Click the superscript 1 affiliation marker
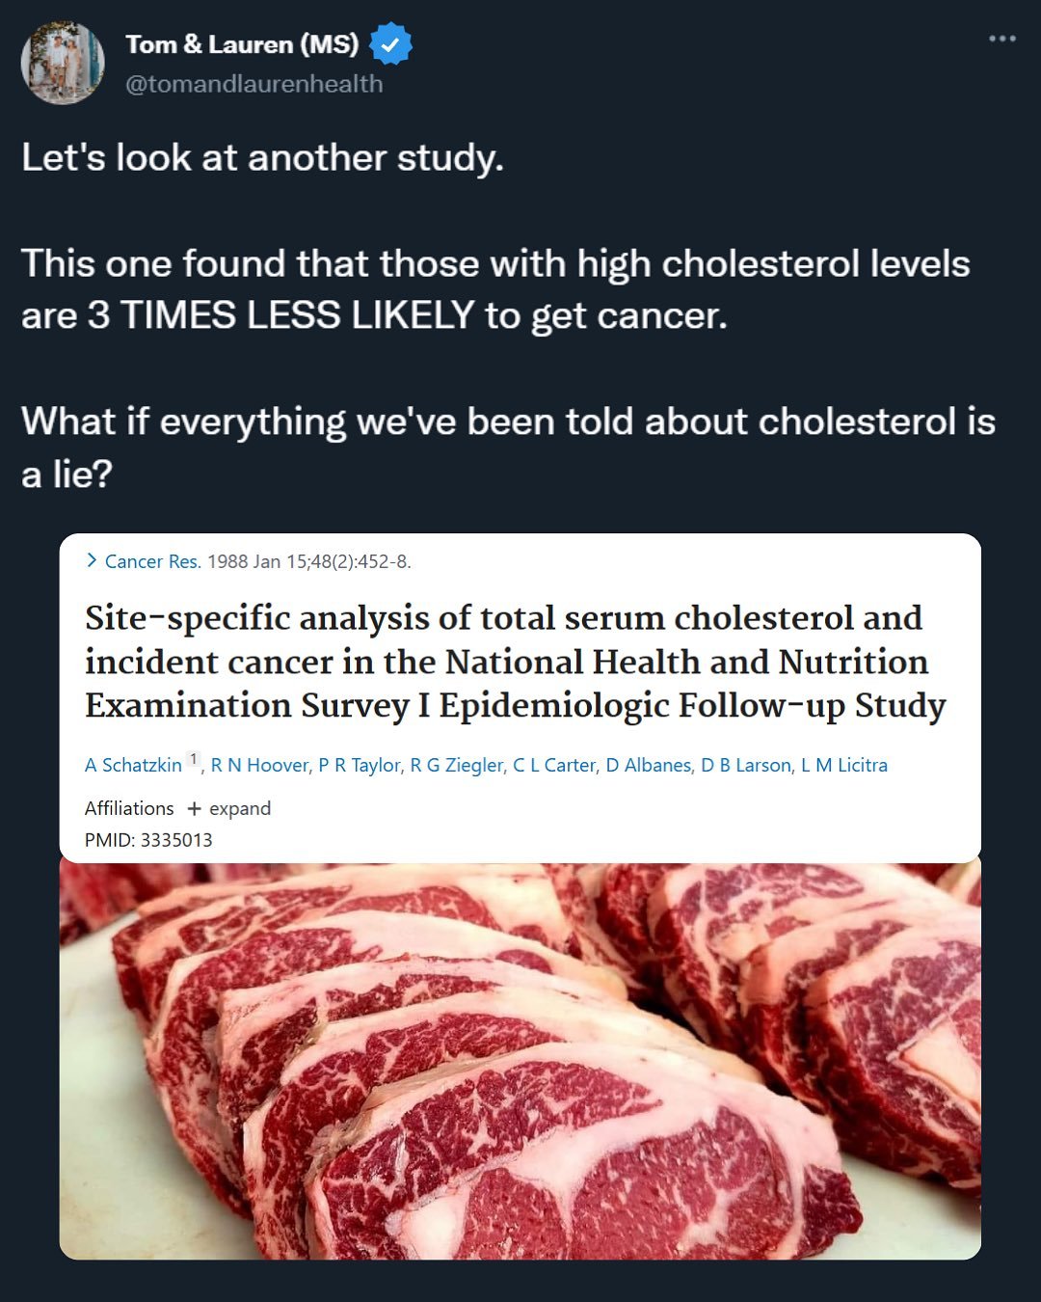 click(194, 759)
